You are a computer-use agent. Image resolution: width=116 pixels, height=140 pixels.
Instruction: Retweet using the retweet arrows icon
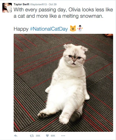point(32,136)
